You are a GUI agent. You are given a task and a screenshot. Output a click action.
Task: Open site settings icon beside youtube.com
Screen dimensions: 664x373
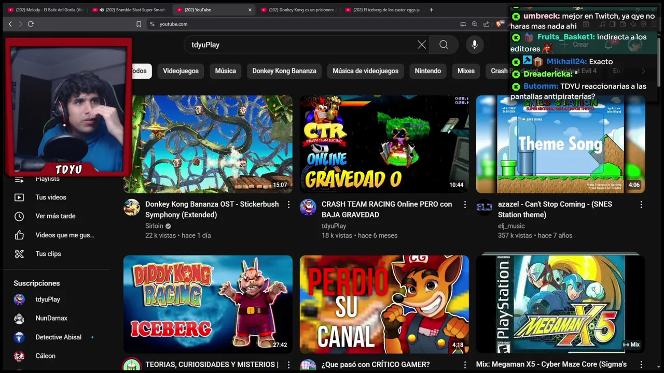point(152,24)
